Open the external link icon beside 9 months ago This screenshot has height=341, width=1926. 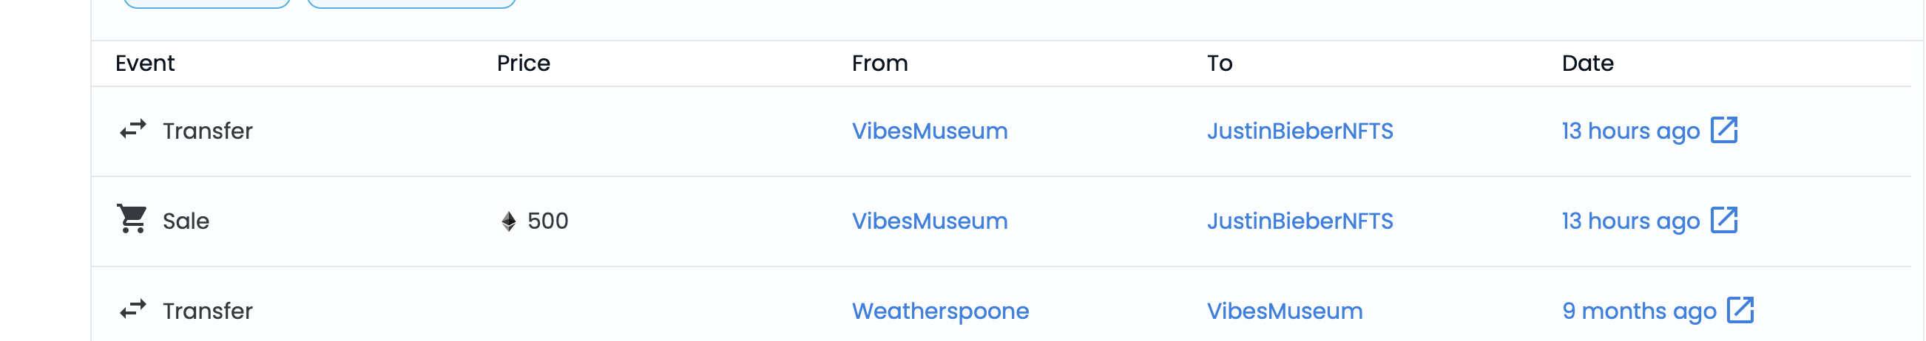coord(1740,310)
